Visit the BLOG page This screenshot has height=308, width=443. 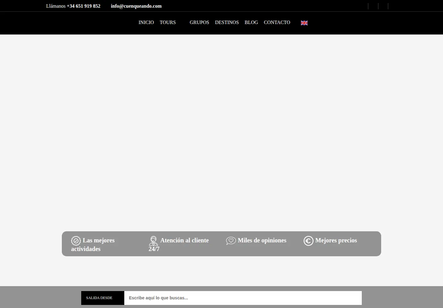pos(251,22)
